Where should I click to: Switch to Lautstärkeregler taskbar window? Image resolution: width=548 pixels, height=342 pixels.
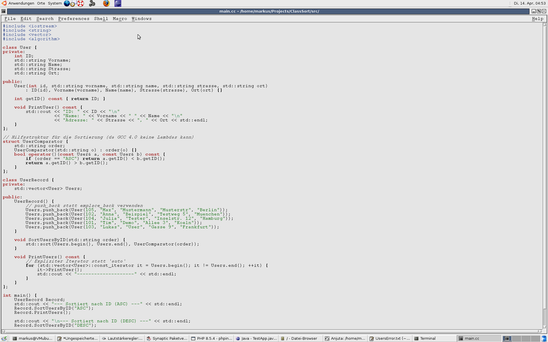[x=122, y=338]
